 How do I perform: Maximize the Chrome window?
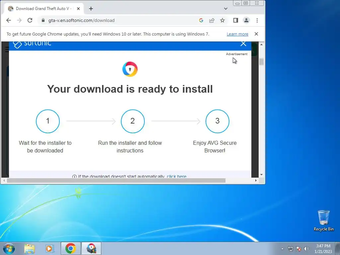246,3
